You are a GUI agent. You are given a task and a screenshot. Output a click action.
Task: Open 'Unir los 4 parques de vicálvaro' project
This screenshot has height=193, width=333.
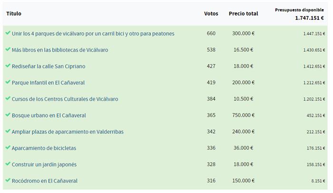(93, 34)
